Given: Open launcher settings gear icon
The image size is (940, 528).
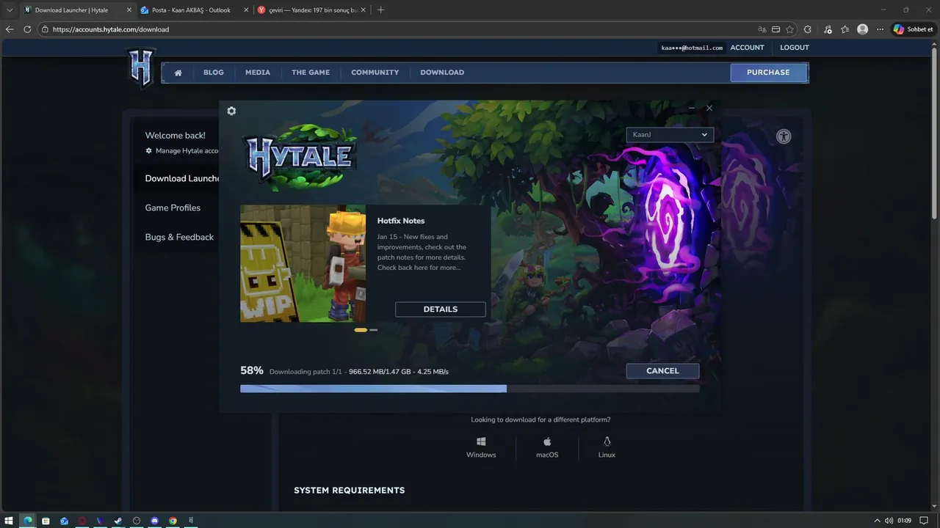Looking at the screenshot, I should click(x=231, y=111).
